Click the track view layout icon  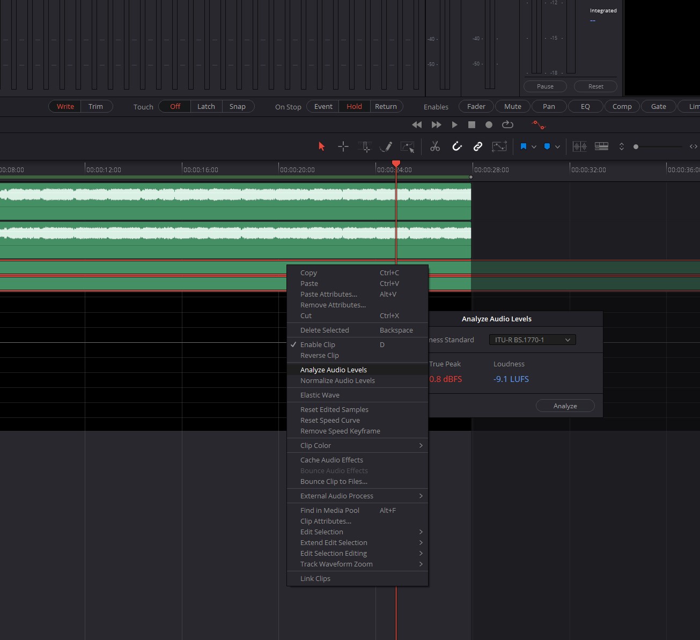click(601, 146)
